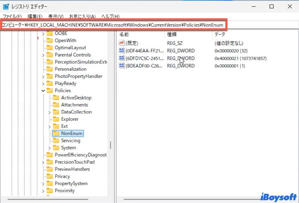The width and height of the screenshot is (299, 203).
Task: Select the PlayReady folder icon
Action: coord(50,83)
